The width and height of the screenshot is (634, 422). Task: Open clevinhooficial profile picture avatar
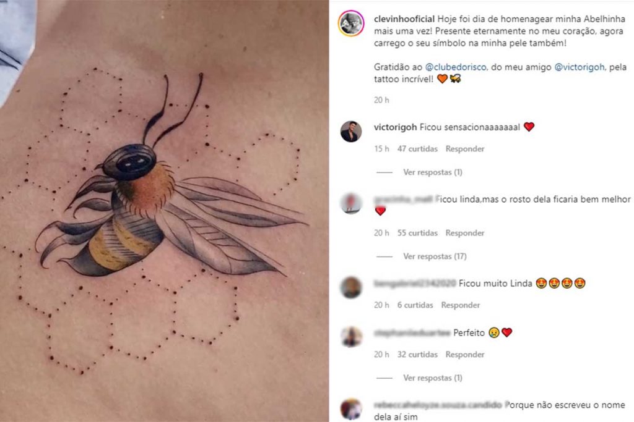click(x=351, y=24)
